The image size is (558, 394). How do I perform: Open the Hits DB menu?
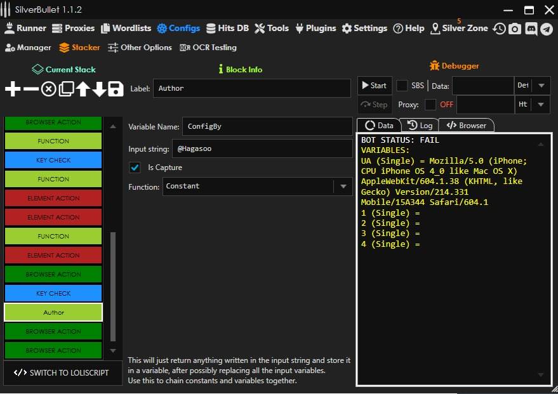pyautogui.click(x=227, y=29)
